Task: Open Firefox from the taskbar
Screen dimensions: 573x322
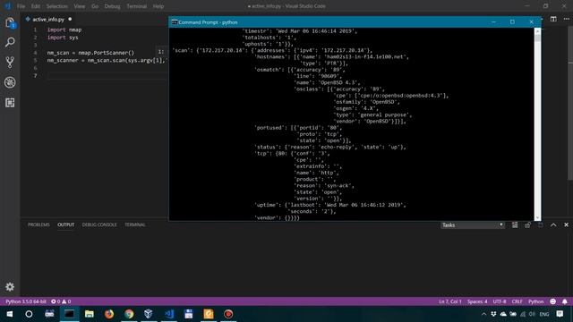Action: pyautogui.click(x=109, y=314)
